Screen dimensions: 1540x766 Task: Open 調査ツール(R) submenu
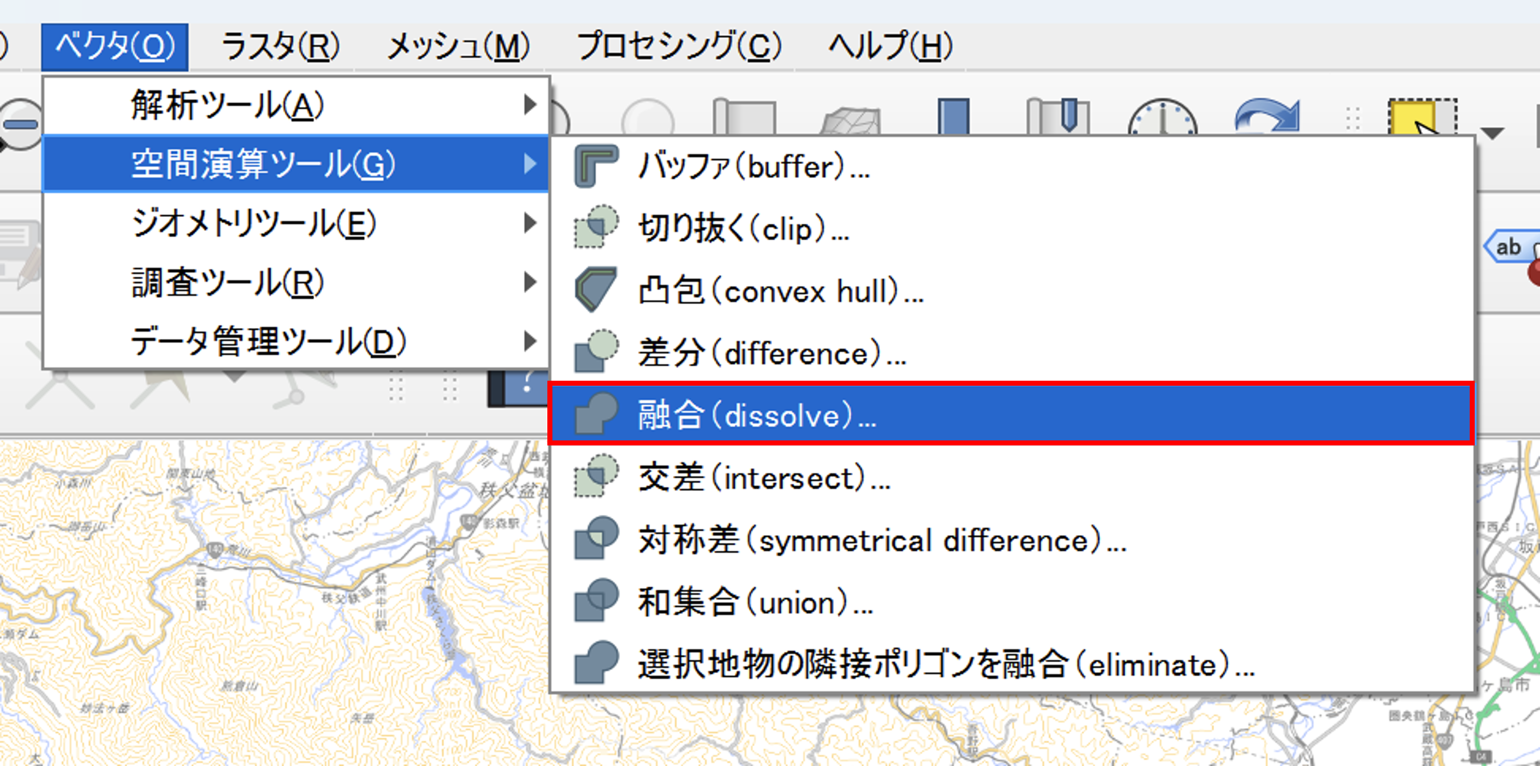click(x=296, y=282)
